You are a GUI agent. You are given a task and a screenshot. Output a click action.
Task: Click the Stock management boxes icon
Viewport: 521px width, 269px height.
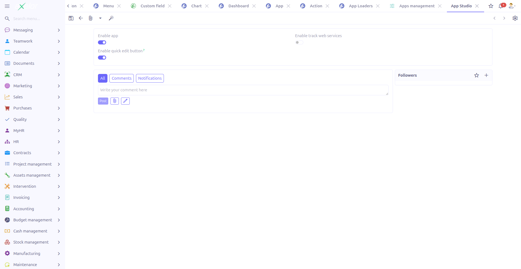click(x=7, y=242)
